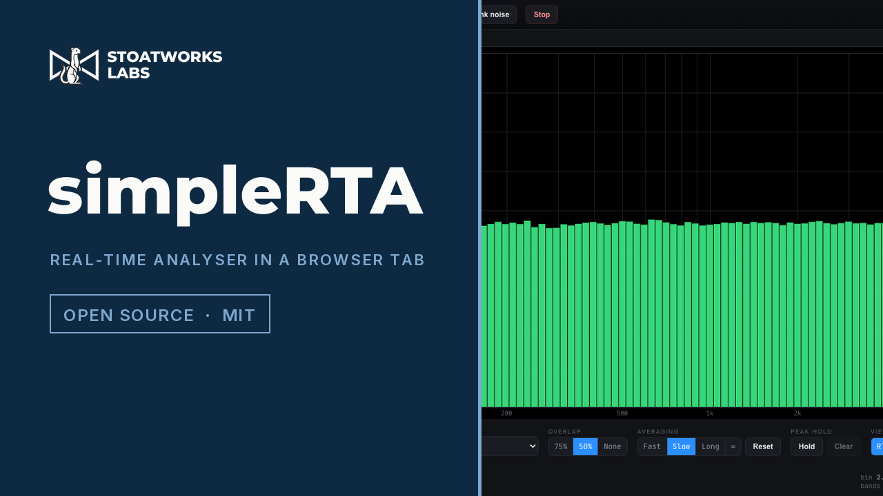
Task: Click the red Stop button
Action: coord(542,14)
